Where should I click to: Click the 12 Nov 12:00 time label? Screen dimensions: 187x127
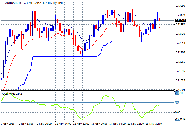(x=81, y=124)
